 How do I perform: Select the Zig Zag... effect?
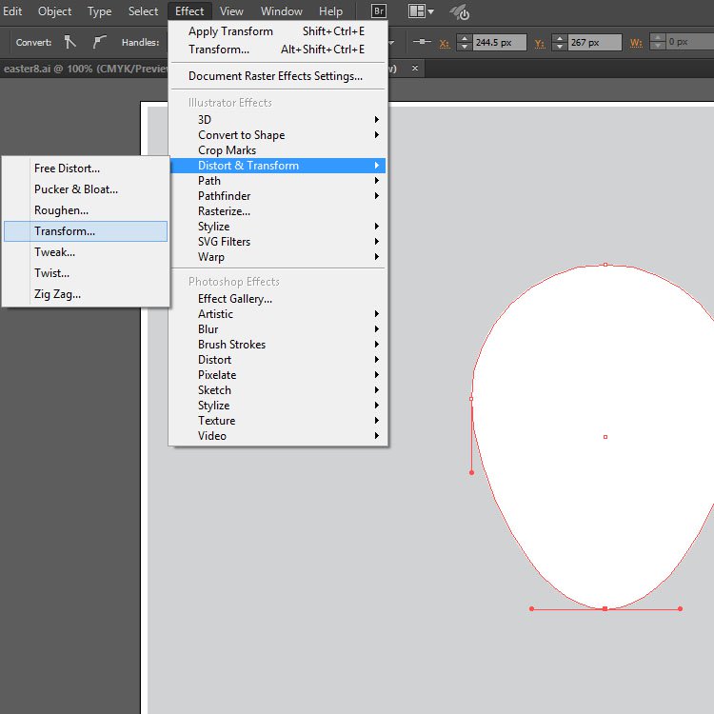(x=57, y=294)
